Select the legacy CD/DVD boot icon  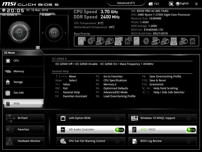point(146,41)
